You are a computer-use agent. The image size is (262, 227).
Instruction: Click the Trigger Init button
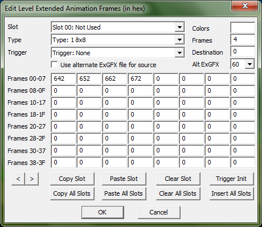(x=231, y=179)
